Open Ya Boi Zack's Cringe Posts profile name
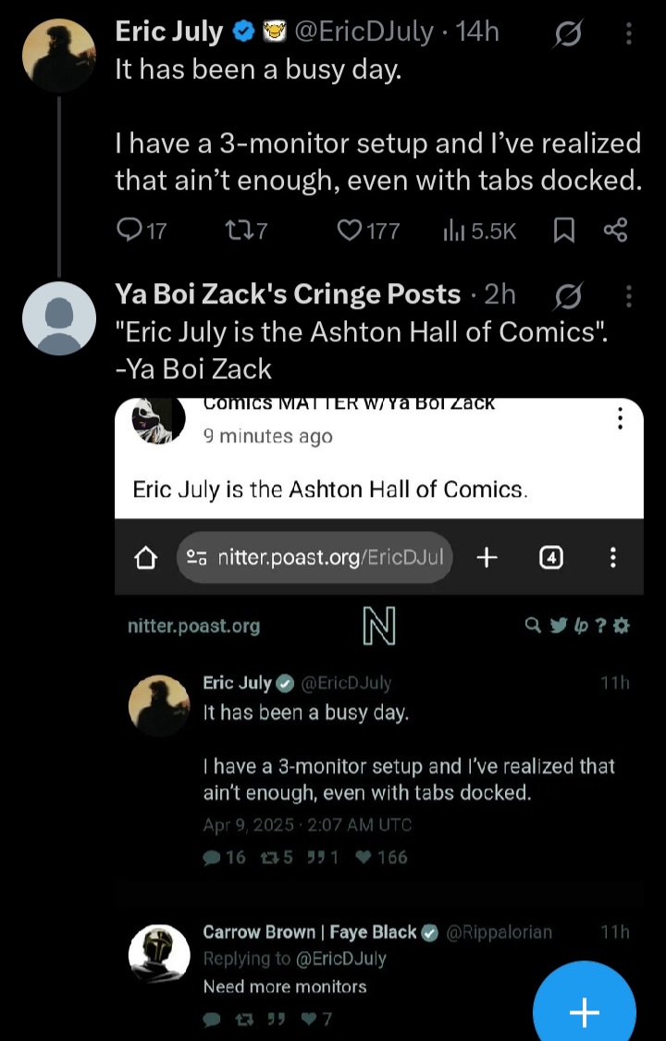666x1041 pixels. (288, 294)
